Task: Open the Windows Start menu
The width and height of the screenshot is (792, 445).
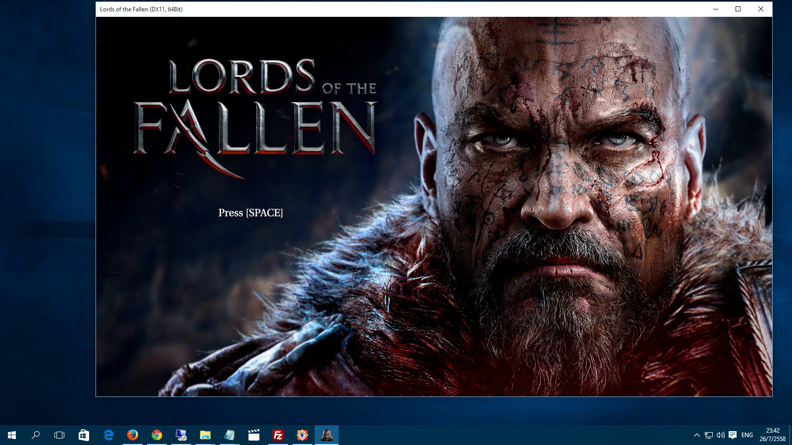Action: 12,435
